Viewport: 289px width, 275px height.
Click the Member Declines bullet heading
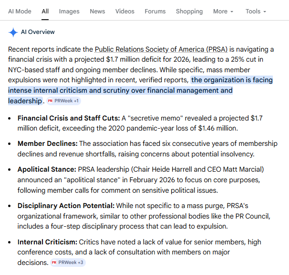[47, 143]
